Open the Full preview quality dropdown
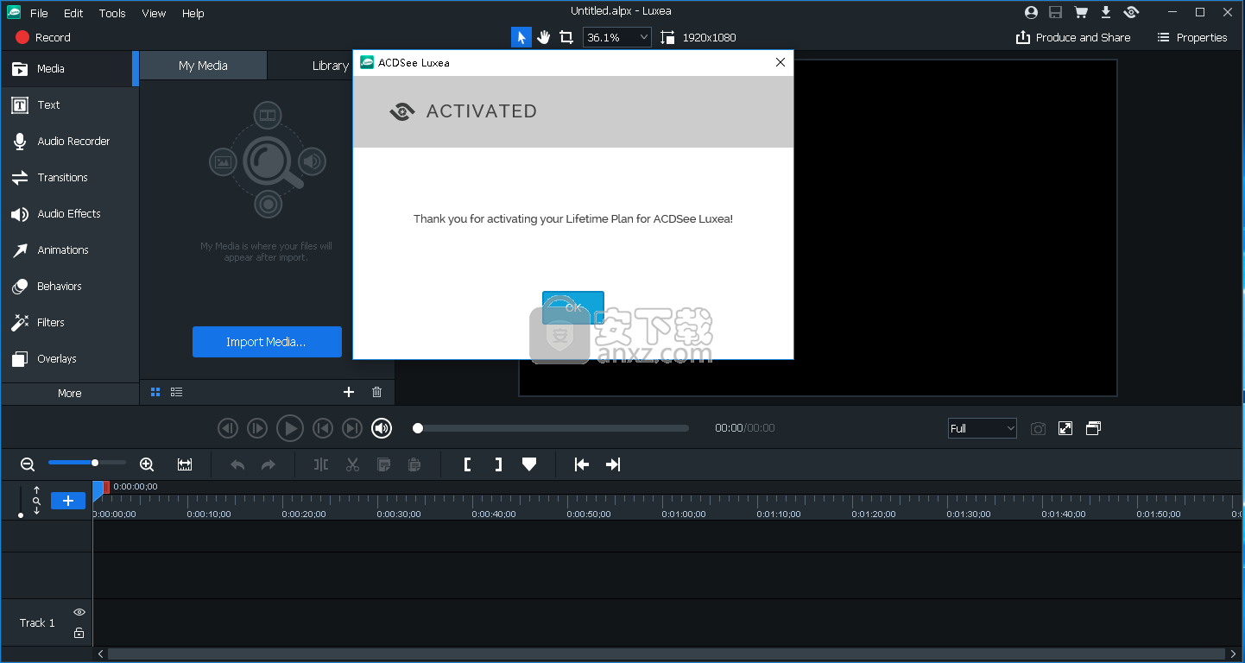Image resolution: width=1245 pixels, height=663 pixels. (983, 428)
